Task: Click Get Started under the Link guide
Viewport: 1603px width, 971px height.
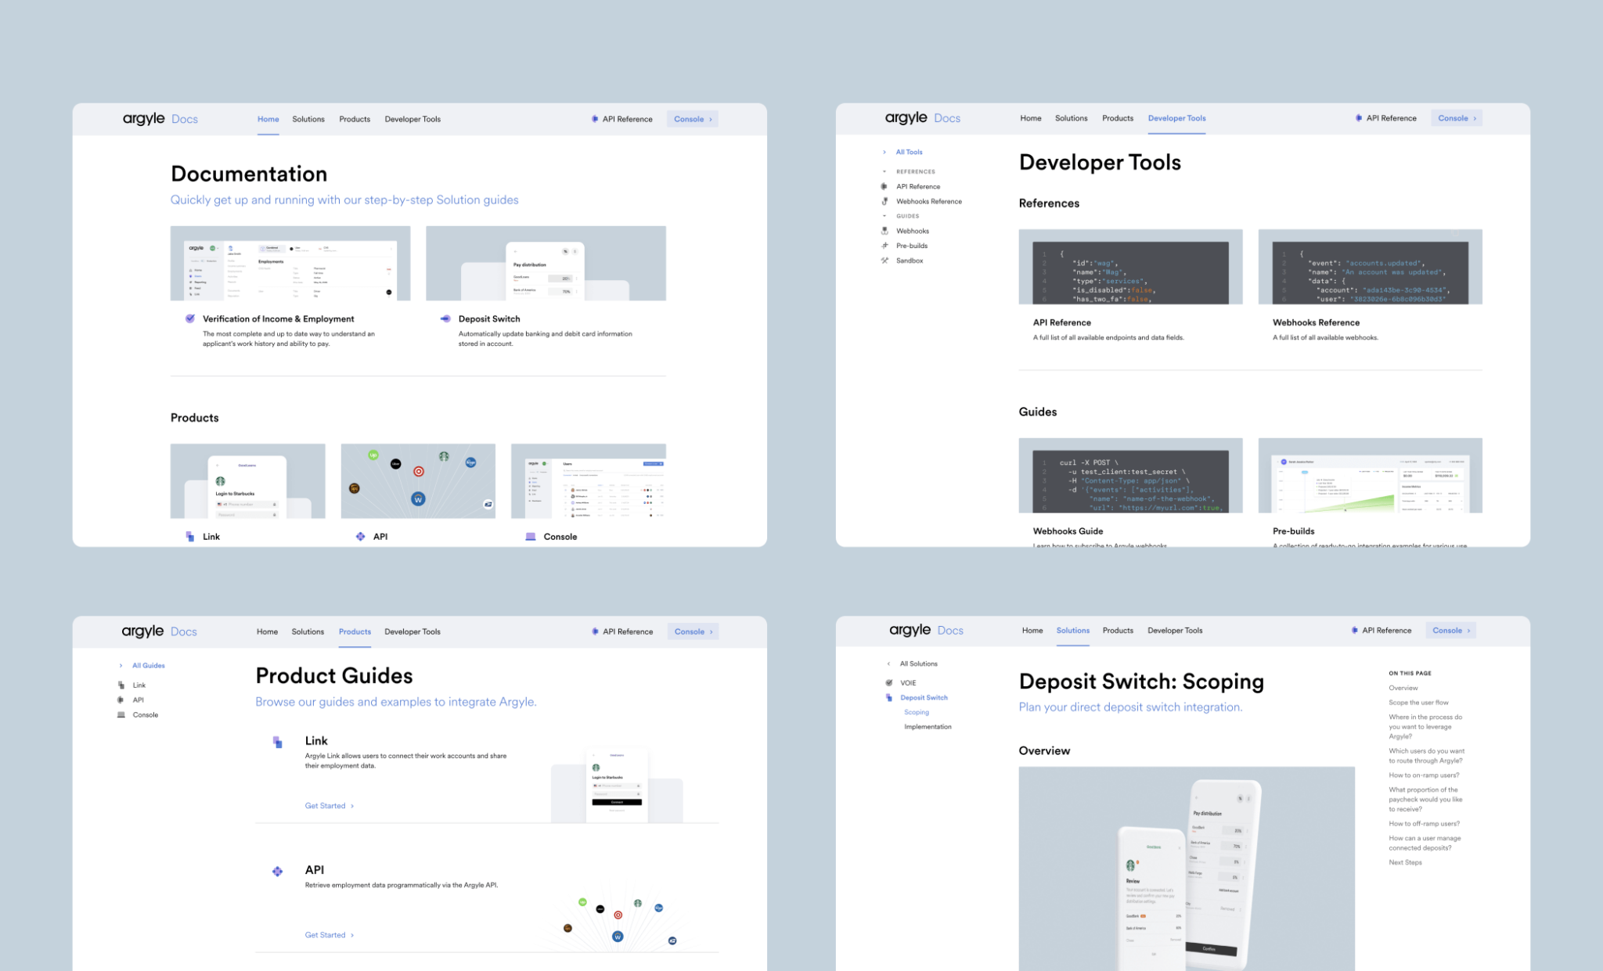Action: click(x=326, y=805)
